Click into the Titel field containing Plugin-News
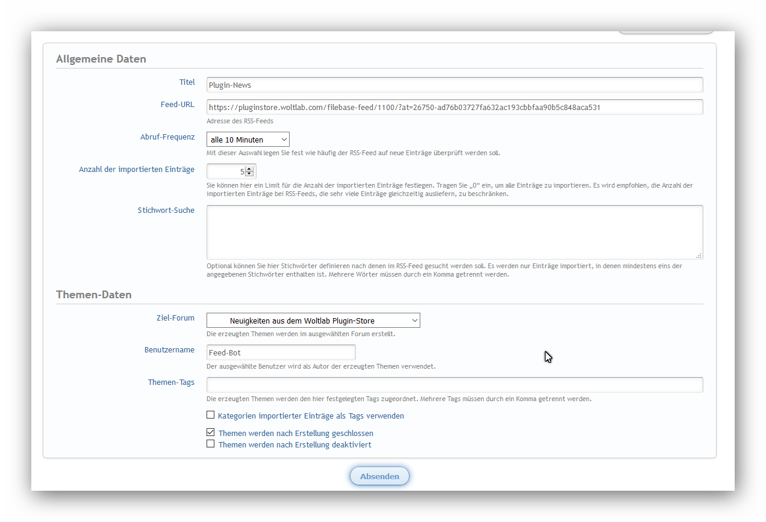Viewport: 766px width, 522px height. tap(454, 85)
